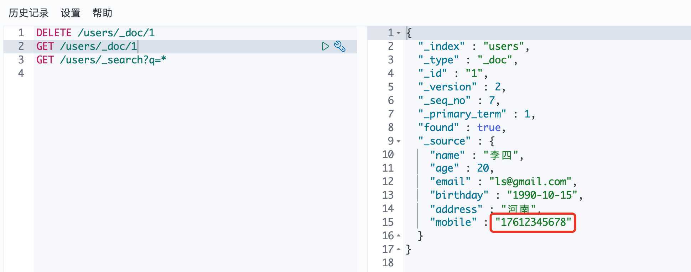Open the 帮助 menu
The height and width of the screenshot is (272, 691).
coord(102,13)
